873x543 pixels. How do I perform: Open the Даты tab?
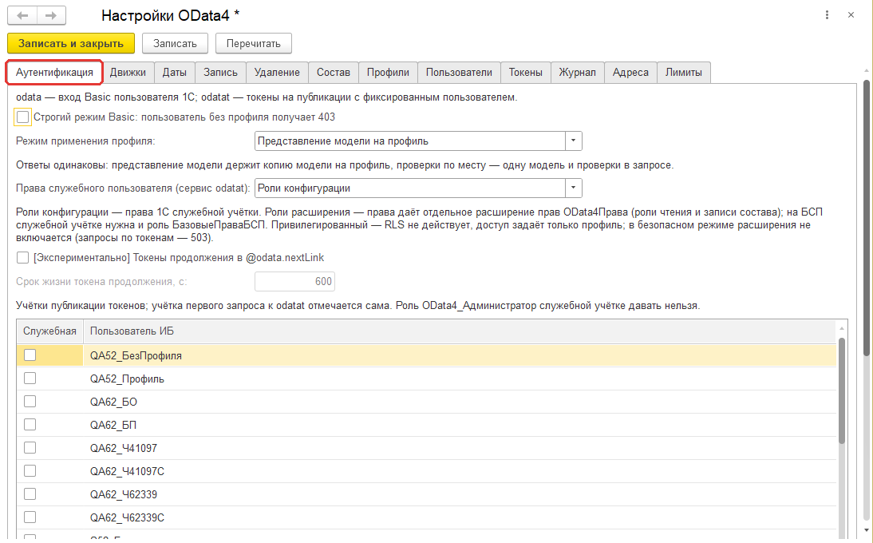click(x=174, y=73)
